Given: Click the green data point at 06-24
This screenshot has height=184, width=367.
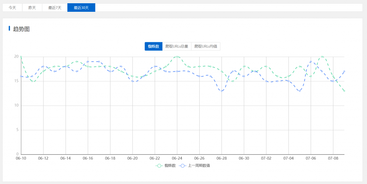Looking at the screenshot, I should 177,57.
